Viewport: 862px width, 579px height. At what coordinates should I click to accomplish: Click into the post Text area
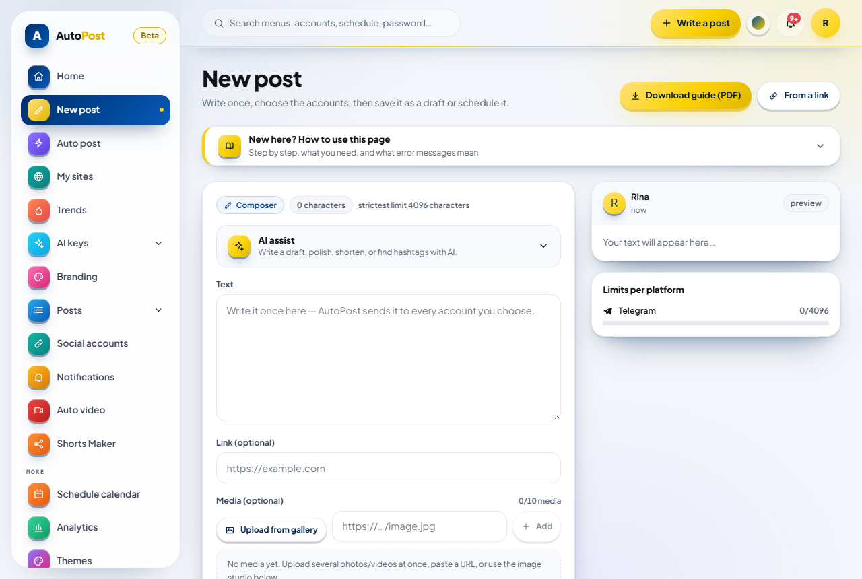click(x=389, y=357)
